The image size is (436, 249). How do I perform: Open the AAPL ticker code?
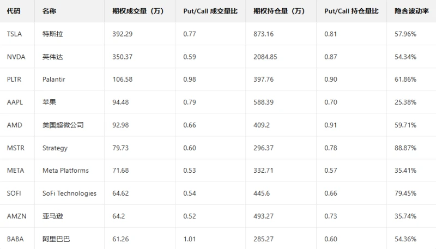click(x=15, y=102)
